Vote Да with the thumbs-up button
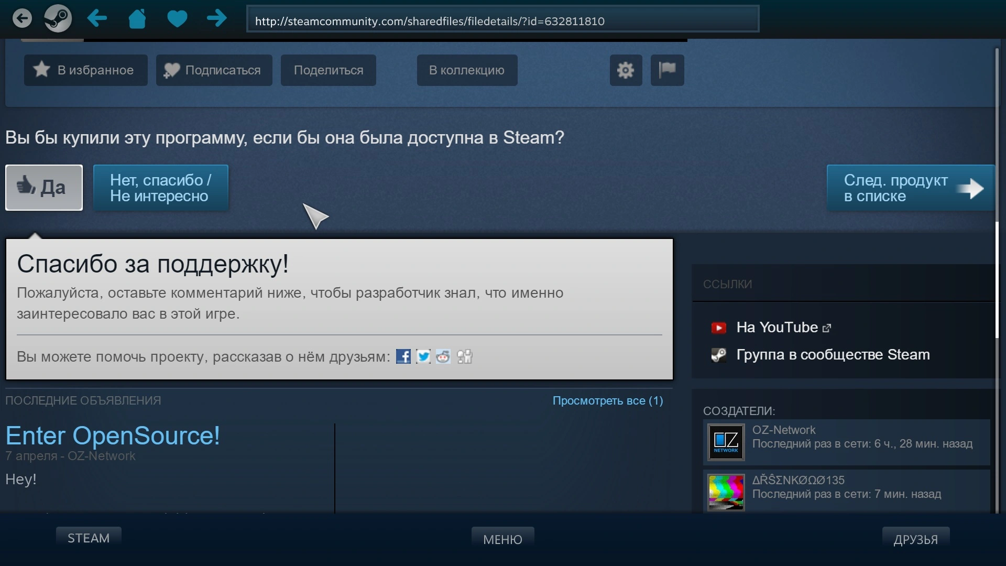Screen dimensions: 1006x566 pos(44,188)
